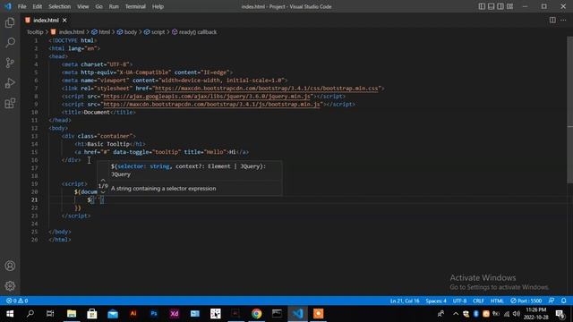Open notifications bell in status bar

click(x=563, y=301)
